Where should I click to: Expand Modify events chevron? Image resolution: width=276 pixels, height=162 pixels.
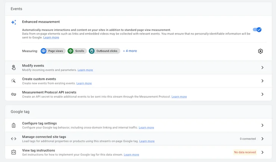point(262,67)
